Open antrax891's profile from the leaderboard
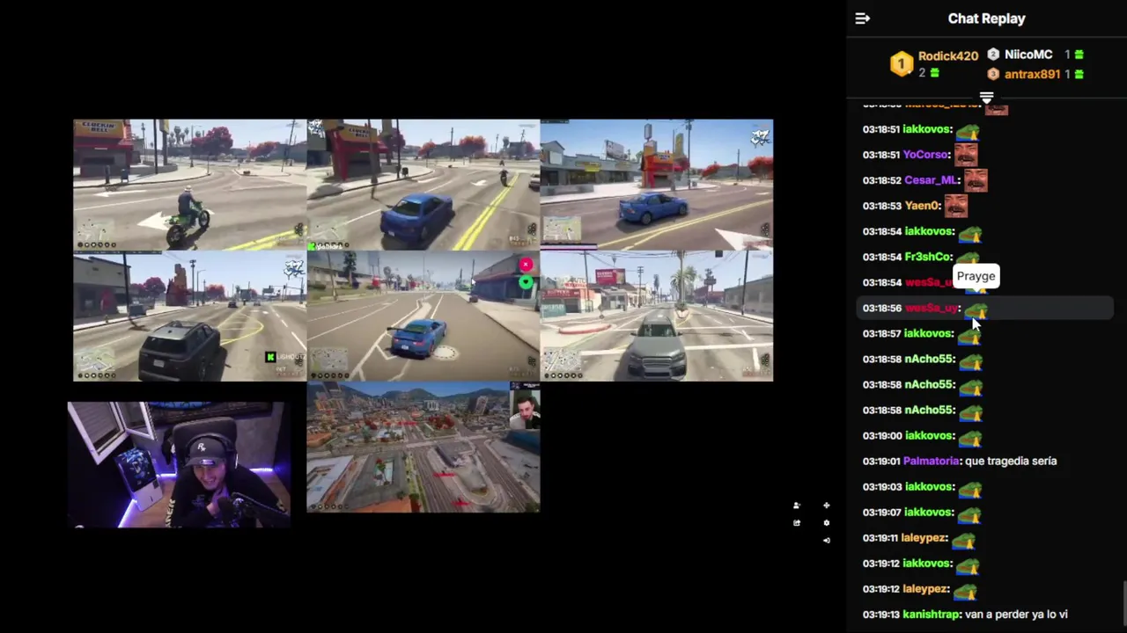The image size is (1127, 633). (1032, 75)
